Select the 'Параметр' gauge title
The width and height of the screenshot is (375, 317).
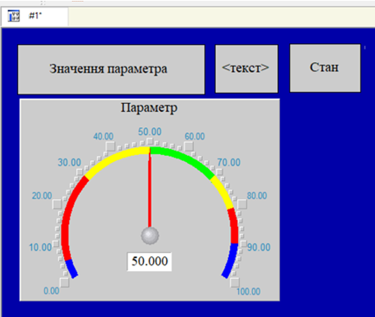coord(149,108)
